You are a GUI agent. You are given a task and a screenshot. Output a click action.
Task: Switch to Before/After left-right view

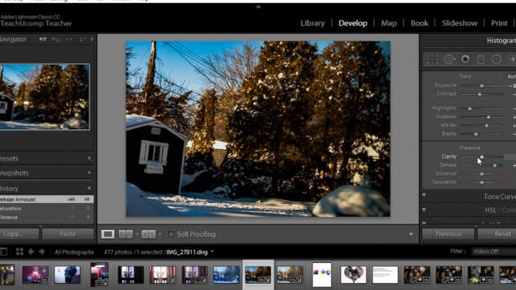pos(126,234)
